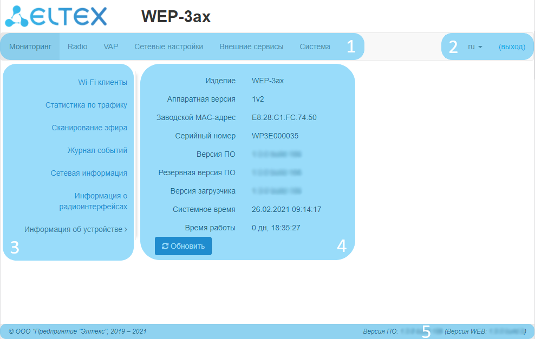The width and height of the screenshot is (535, 339).
Task: Open the VAP tab
Action: (x=111, y=46)
